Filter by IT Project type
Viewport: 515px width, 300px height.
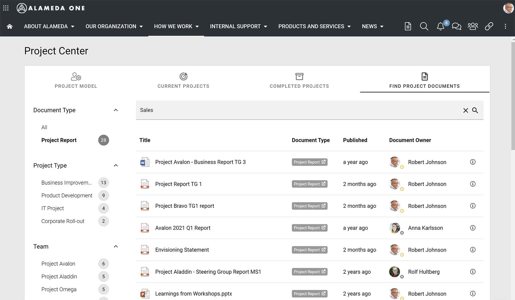[x=53, y=208]
